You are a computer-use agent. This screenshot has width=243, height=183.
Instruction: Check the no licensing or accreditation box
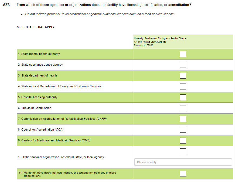coord(183,174)
